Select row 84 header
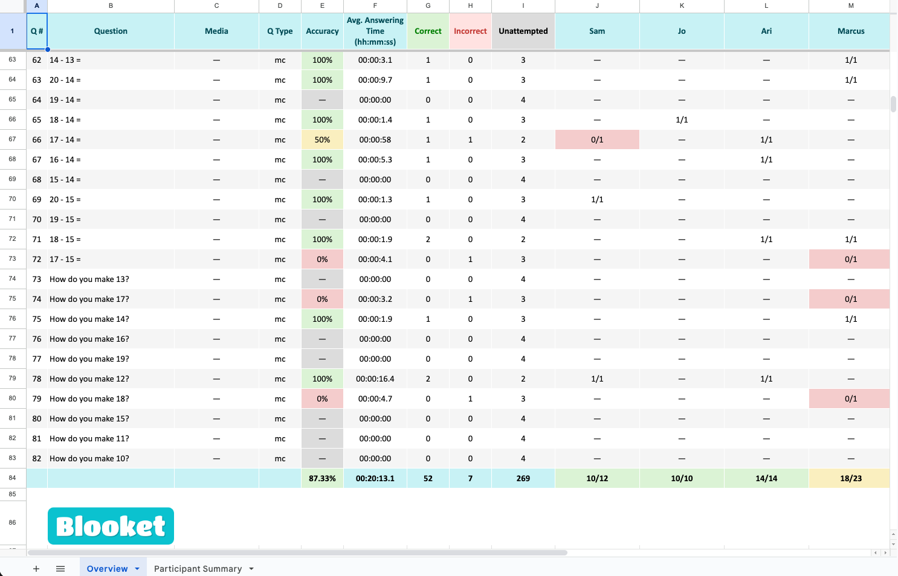Viewport: 898px width, 576px height. click(x=13, y=478)
